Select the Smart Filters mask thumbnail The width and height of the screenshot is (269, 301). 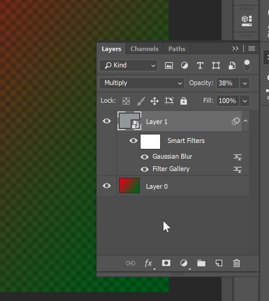tap(150, 142)
